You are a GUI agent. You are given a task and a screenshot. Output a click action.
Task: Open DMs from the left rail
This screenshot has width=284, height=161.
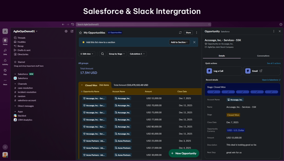pyautogui.click(x=5, y=52)
